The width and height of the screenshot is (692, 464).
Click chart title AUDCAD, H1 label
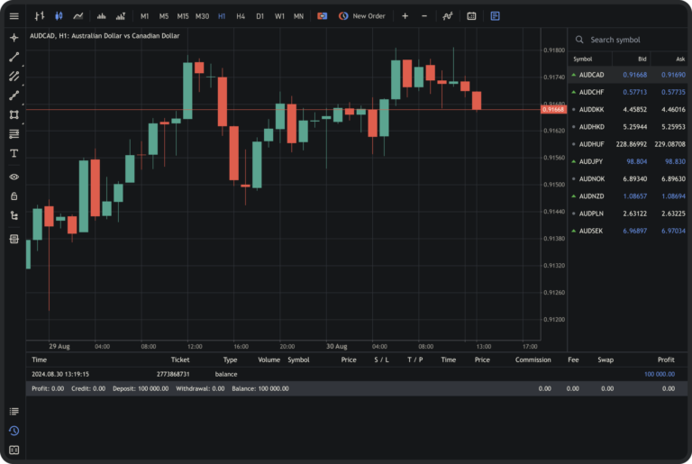[105, 36]
